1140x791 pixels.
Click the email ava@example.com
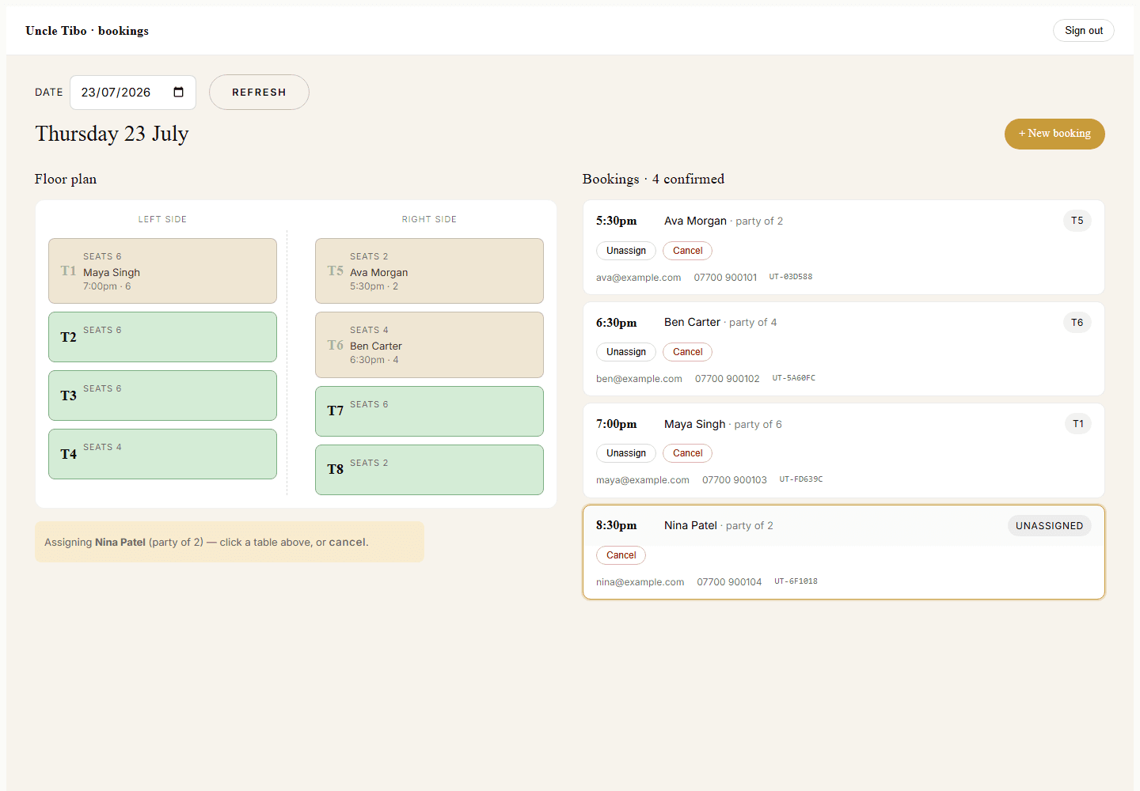[x=638, y=278]
